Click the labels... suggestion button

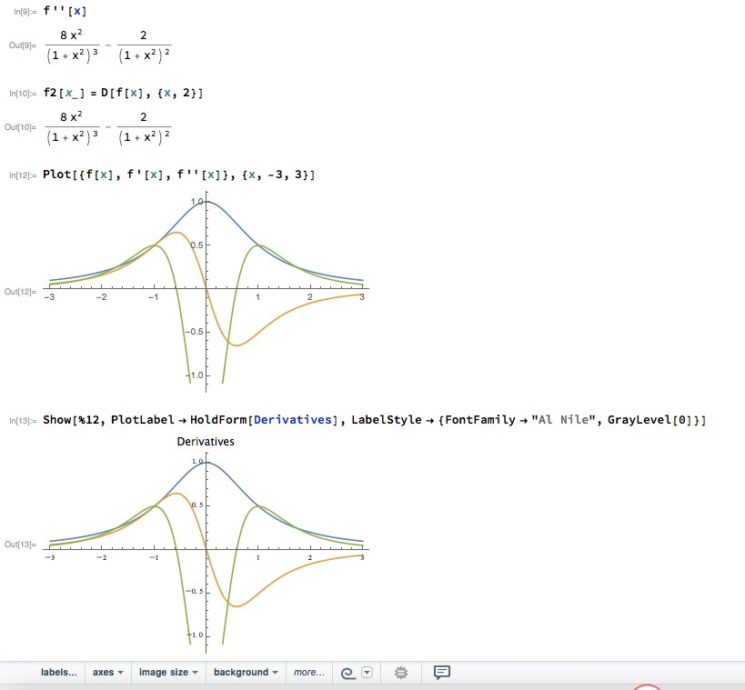(59, 672)
